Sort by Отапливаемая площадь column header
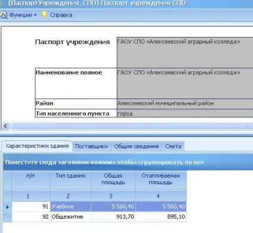Image resolution: width=253 pixels, height=233 pixels. tap(161, 181)
